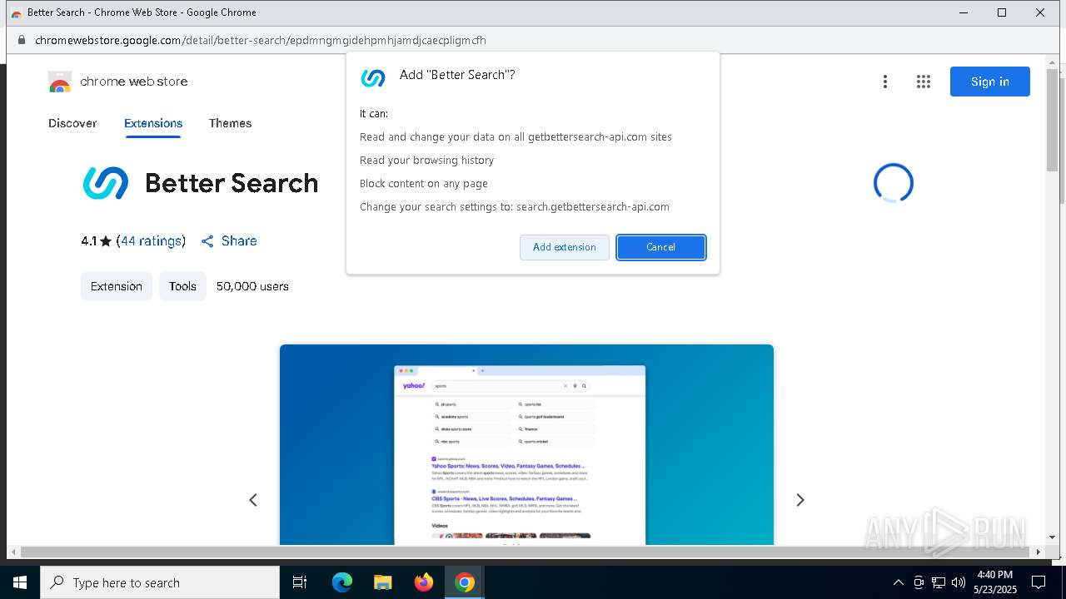Click the extension screenshot preview image
Viewport: 1066px width, 599px height.
(x=526, y=445)
